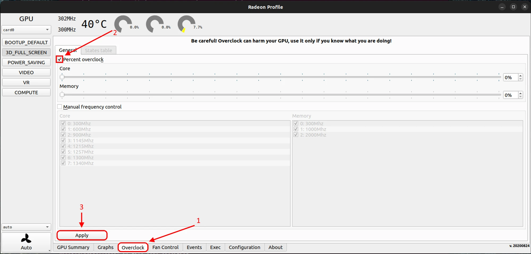Screen dimensions: 531x254
Task: Open the card0 GPU selection dropdown
Action: (x=26, y=30)
